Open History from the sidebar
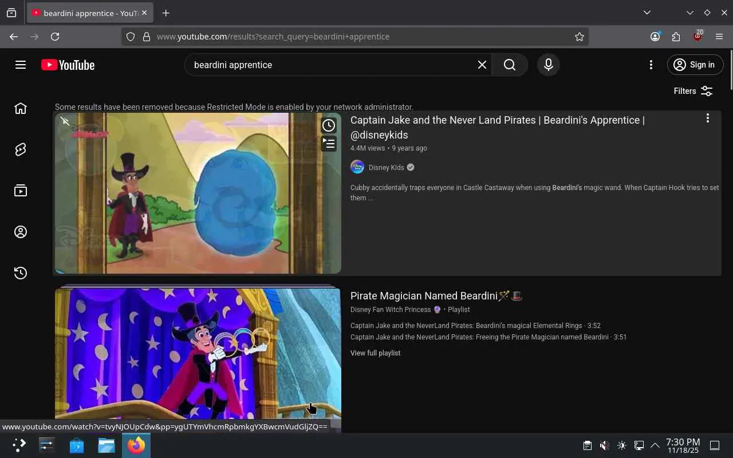The height and width of the screenshot is (458, 733). 21,273
